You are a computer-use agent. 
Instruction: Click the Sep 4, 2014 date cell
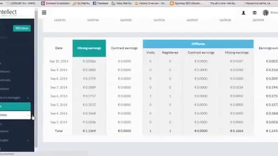click(x=59, y=114)
